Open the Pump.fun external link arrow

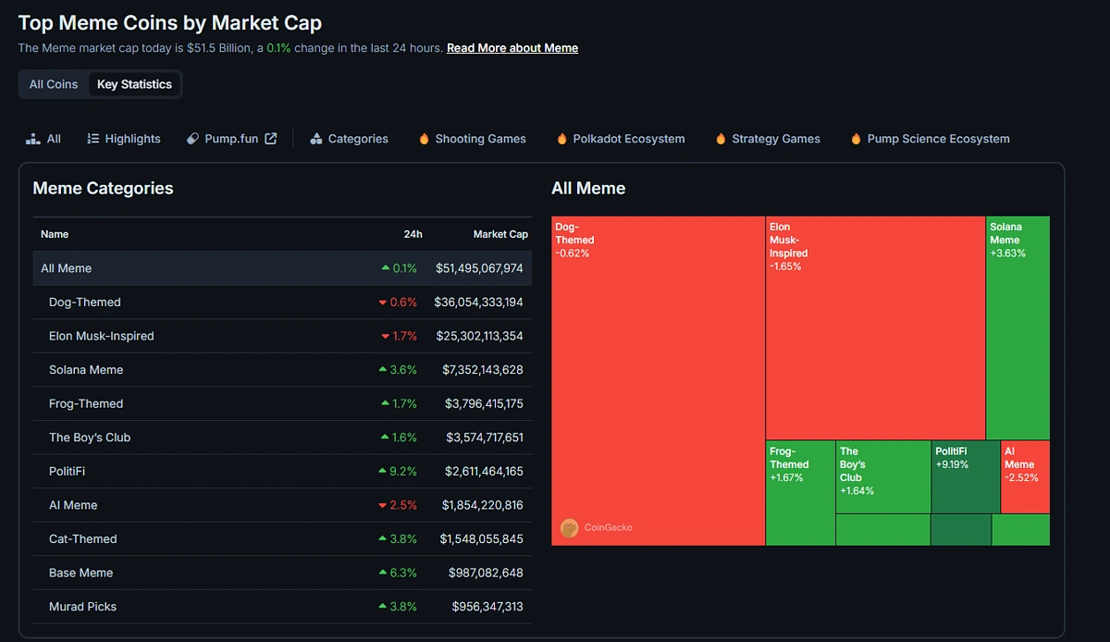click(269, 138)
